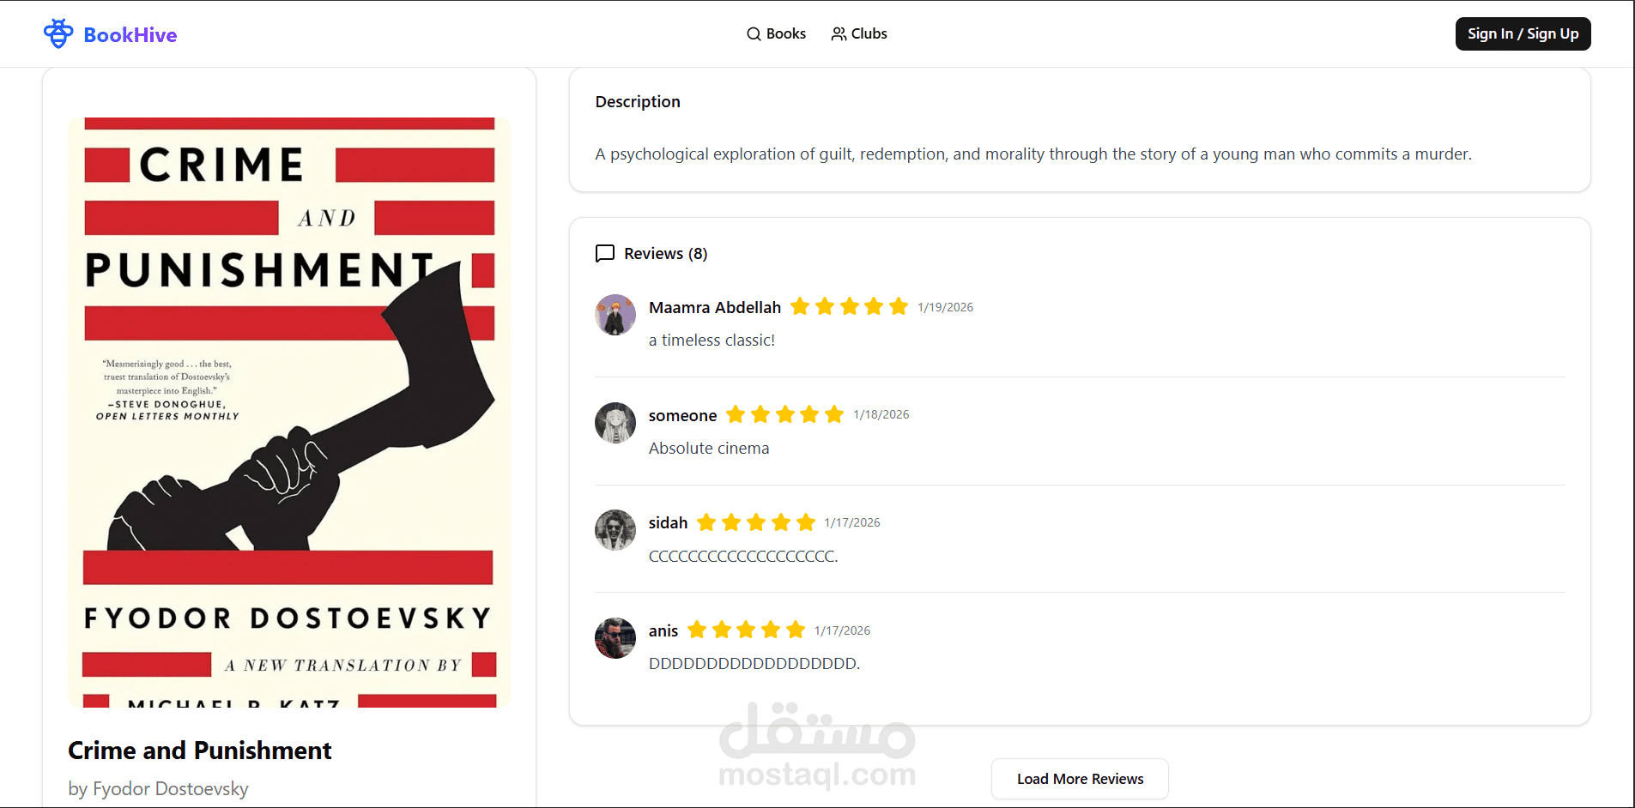
Task: Click the first star on anis's review
Action: click(697, 630)
